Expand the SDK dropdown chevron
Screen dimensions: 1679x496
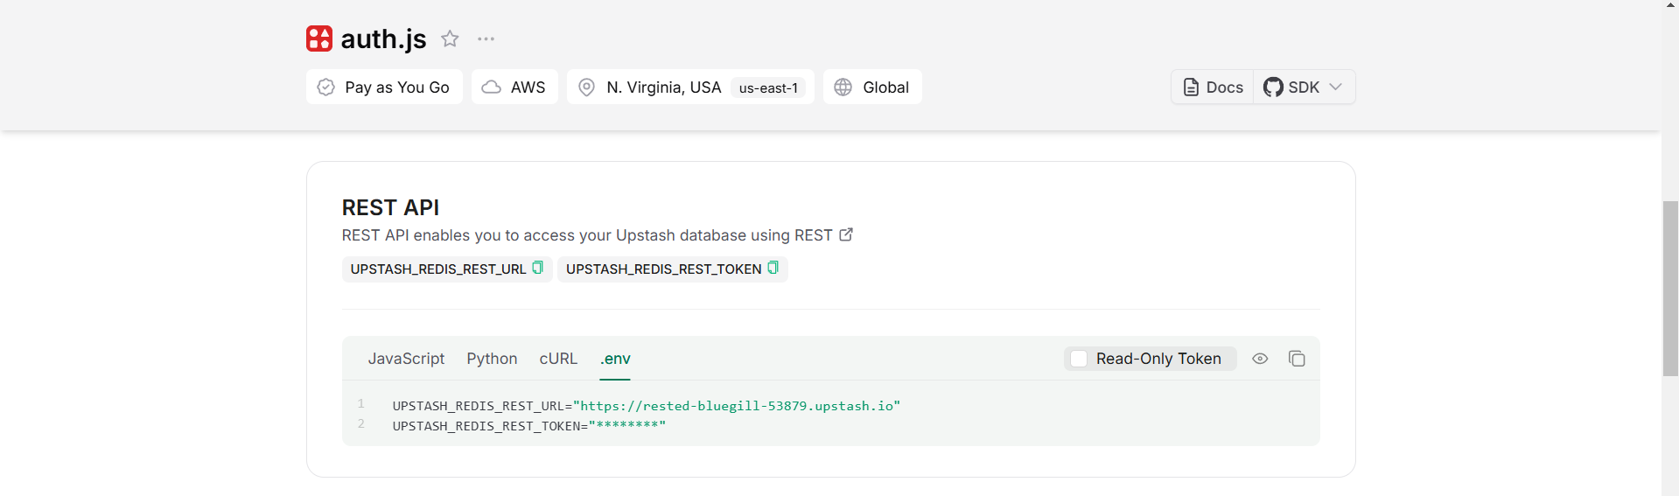coord(1335,87)
